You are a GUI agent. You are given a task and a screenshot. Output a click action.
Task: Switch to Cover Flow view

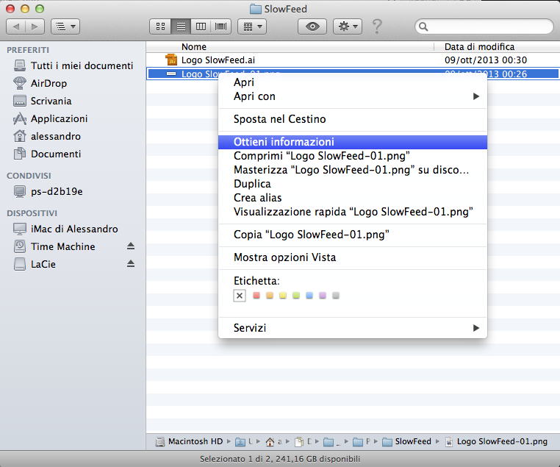pyautogui.click(x=221, y=26)
